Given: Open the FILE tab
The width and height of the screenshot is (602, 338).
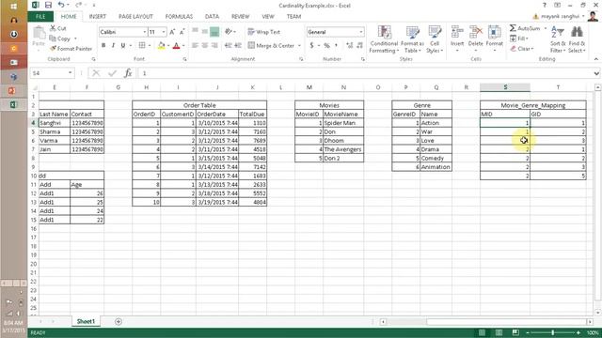Looking at the screenshot, I should [x=40, y=17].
